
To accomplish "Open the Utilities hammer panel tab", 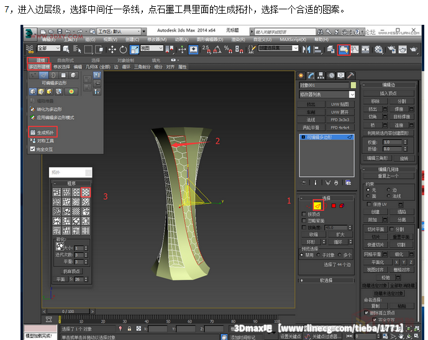I will (x=351, y=76).
